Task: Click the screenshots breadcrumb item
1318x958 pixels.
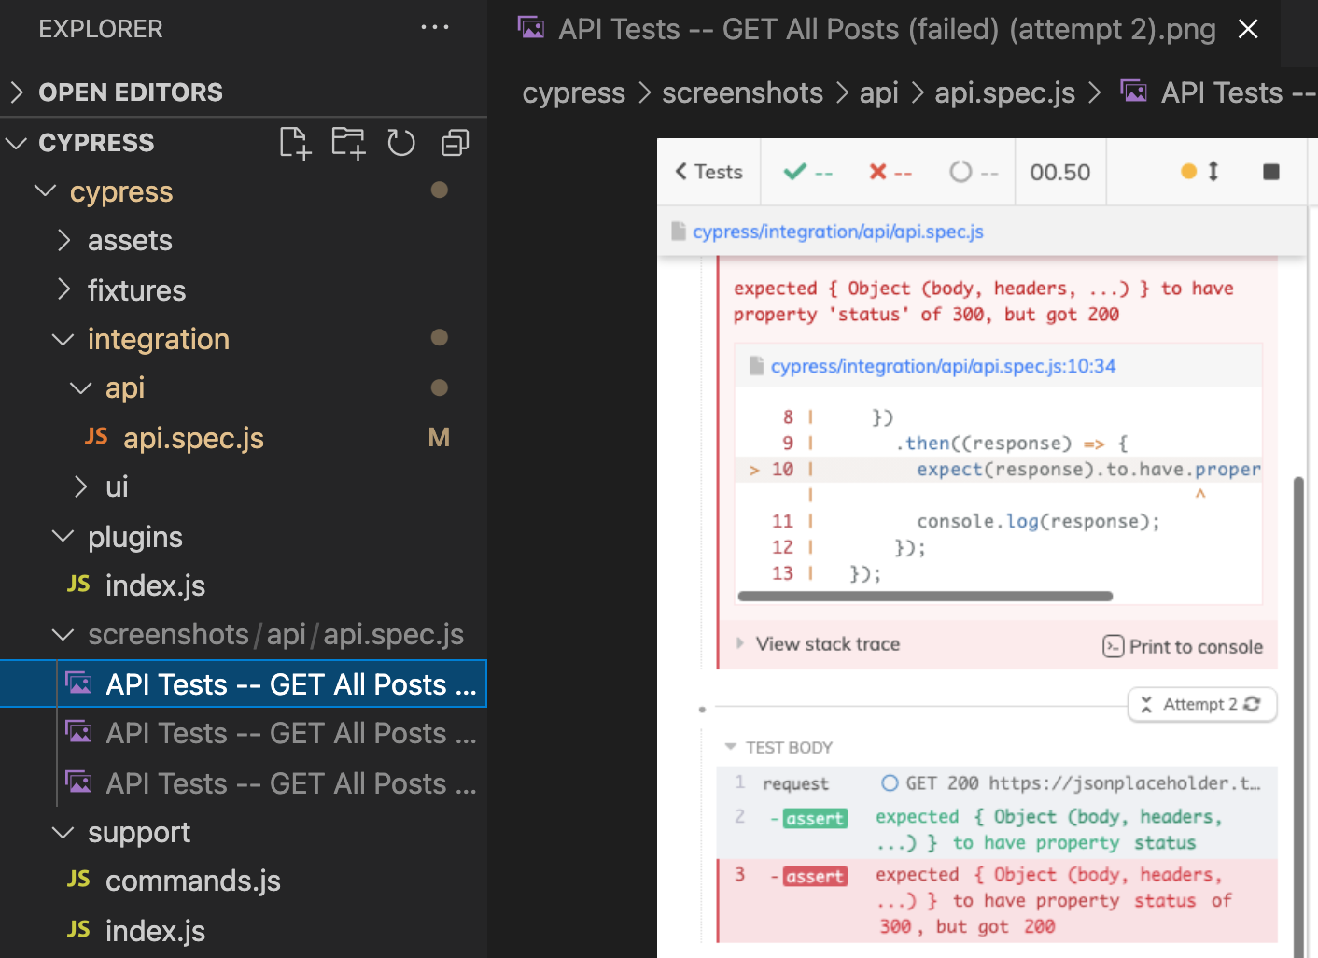Action: tap(742, 93)
